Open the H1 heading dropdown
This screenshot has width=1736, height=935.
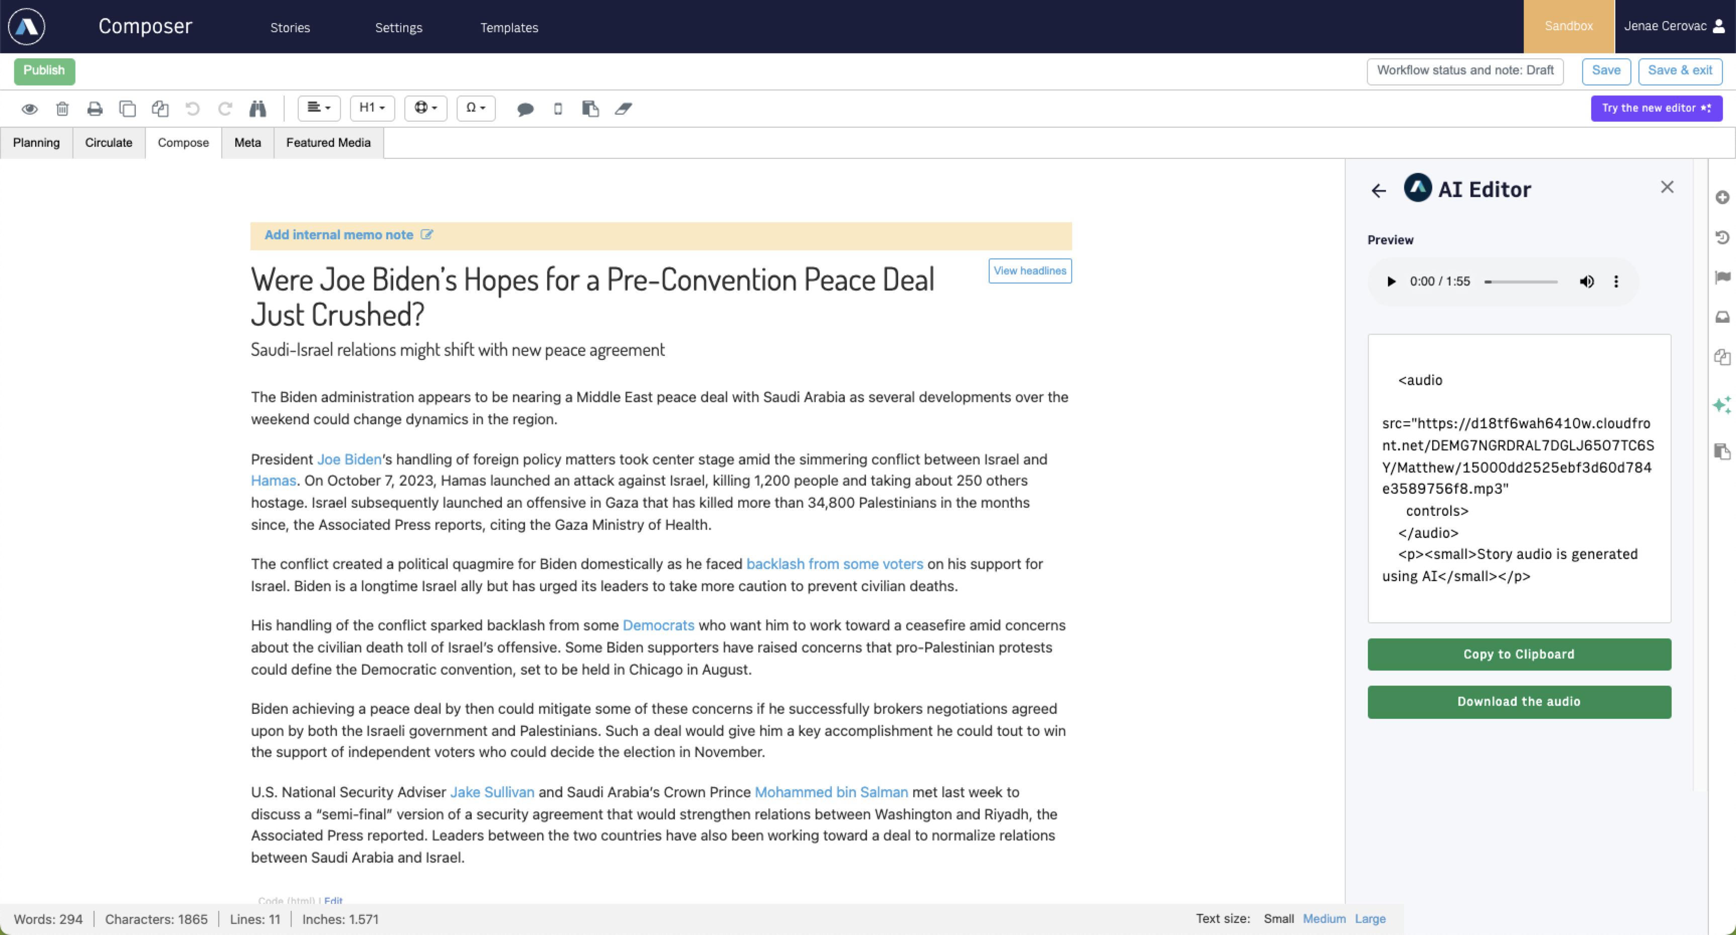(372, 109)
